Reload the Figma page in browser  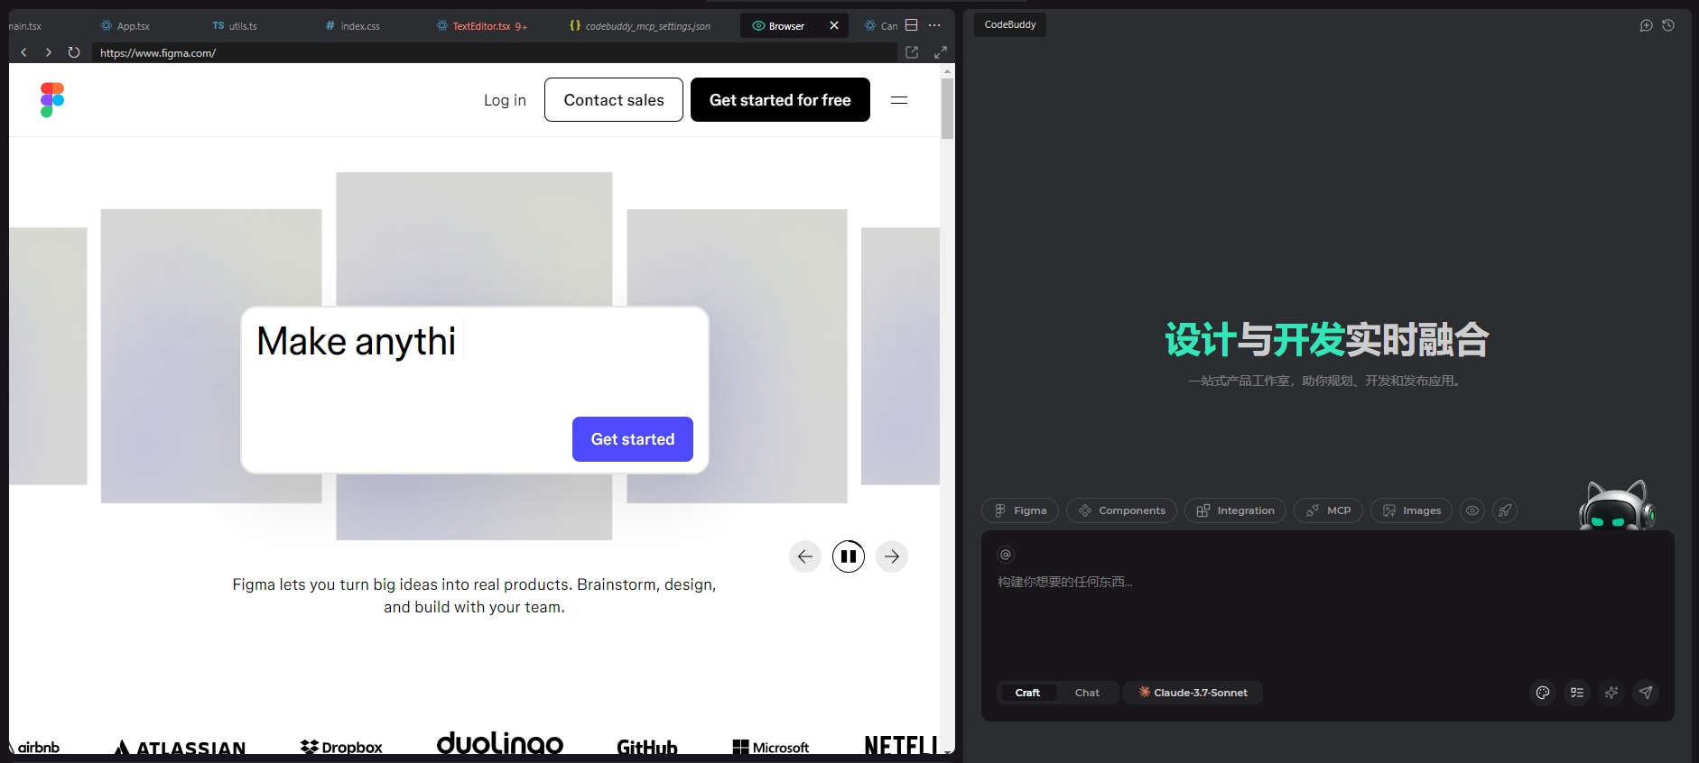(x=74, y=52)
